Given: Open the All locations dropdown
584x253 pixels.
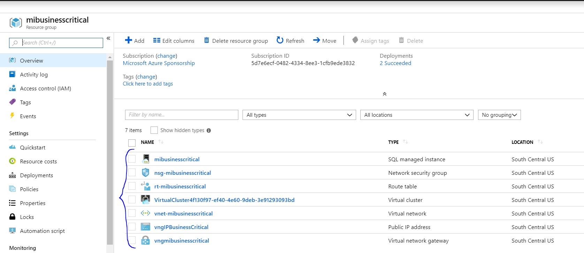Looking at the screenshot, I should pos(416,115).
